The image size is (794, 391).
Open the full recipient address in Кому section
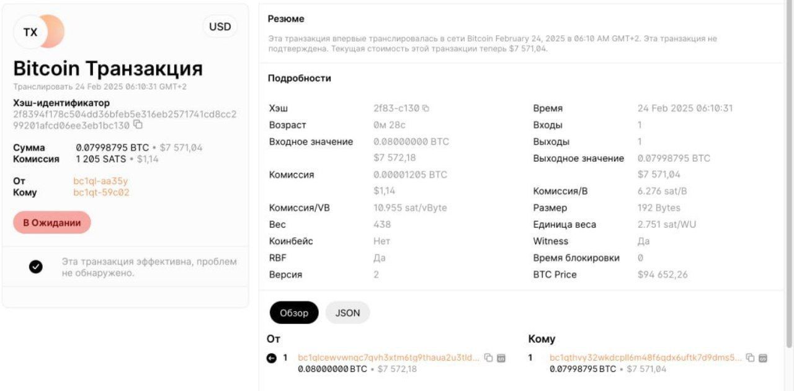pos(645,358)
